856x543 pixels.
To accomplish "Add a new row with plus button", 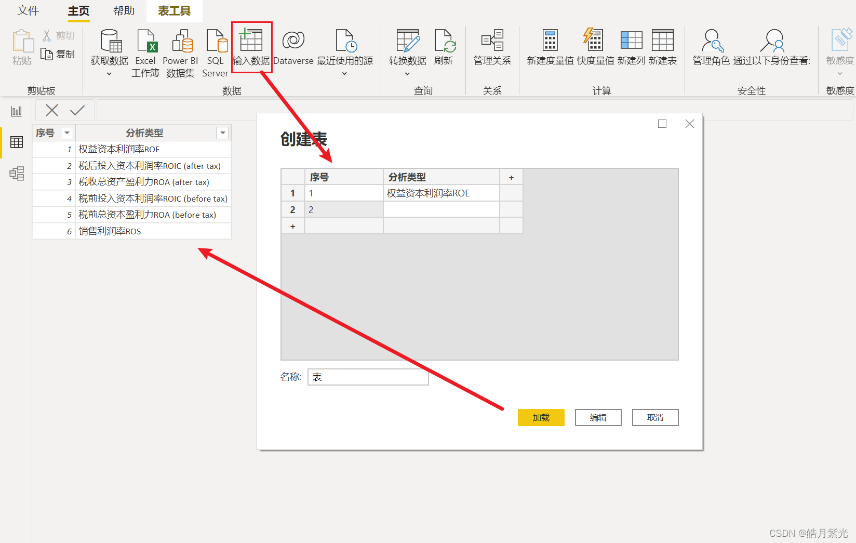I will point(293,226).
